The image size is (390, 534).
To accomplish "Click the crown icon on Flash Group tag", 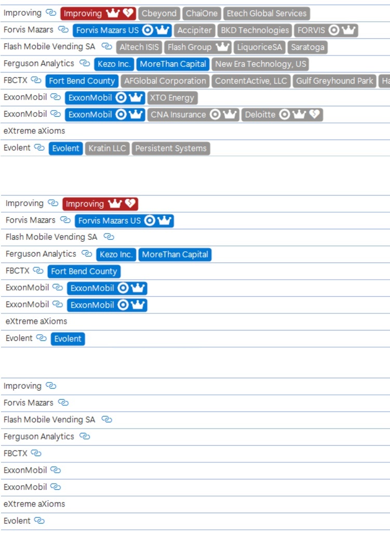I will [222, 47].
